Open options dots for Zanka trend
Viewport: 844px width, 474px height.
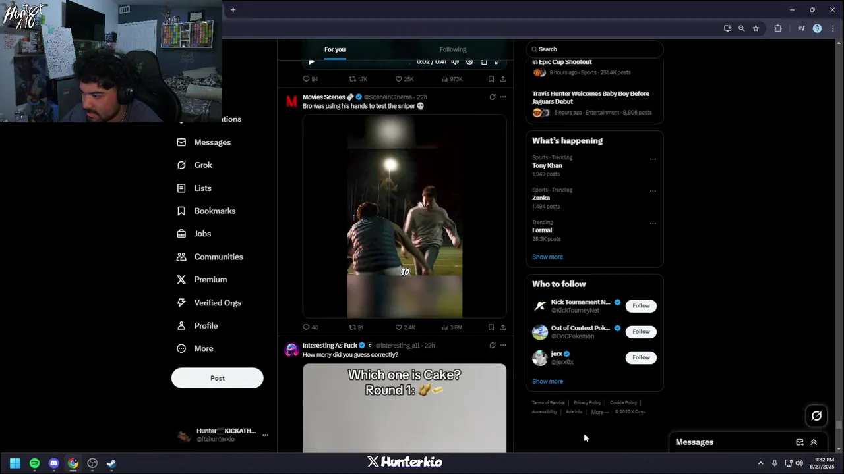(653, 191)
